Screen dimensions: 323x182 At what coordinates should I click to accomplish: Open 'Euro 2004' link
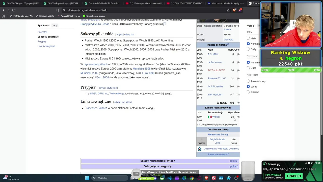tap(102, 77)
